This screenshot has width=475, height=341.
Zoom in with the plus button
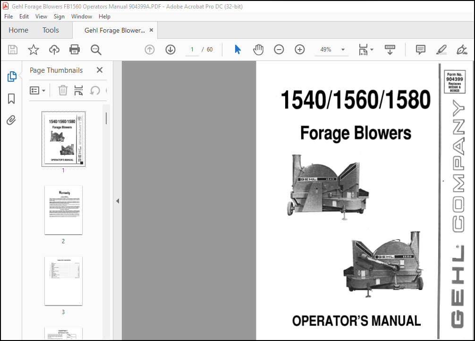pyautogui.click(x=300, y=50)
